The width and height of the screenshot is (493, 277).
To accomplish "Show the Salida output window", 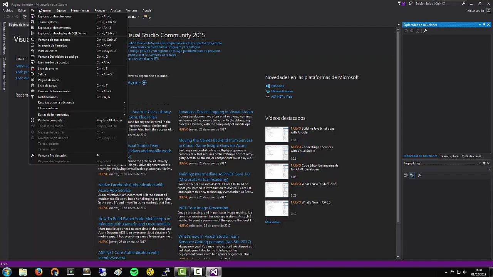I will [x=78, y=74].
